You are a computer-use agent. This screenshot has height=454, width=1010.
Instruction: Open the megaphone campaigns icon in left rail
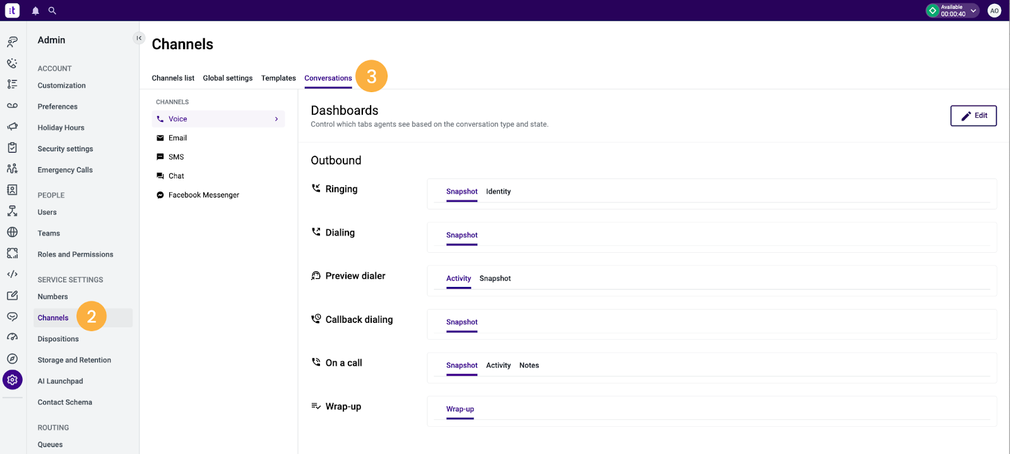[x=12, y=126]
